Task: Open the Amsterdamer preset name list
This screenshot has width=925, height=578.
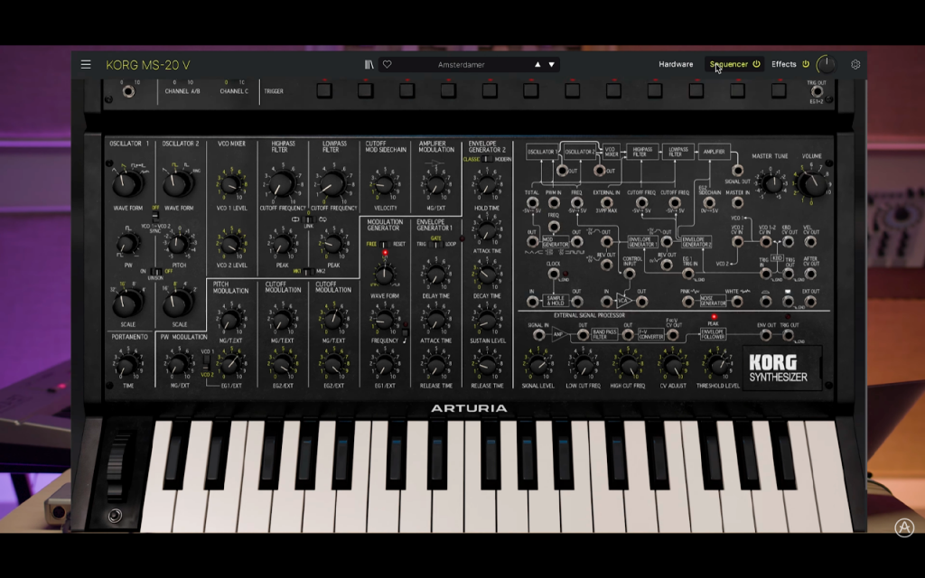Action: [462, 64]
